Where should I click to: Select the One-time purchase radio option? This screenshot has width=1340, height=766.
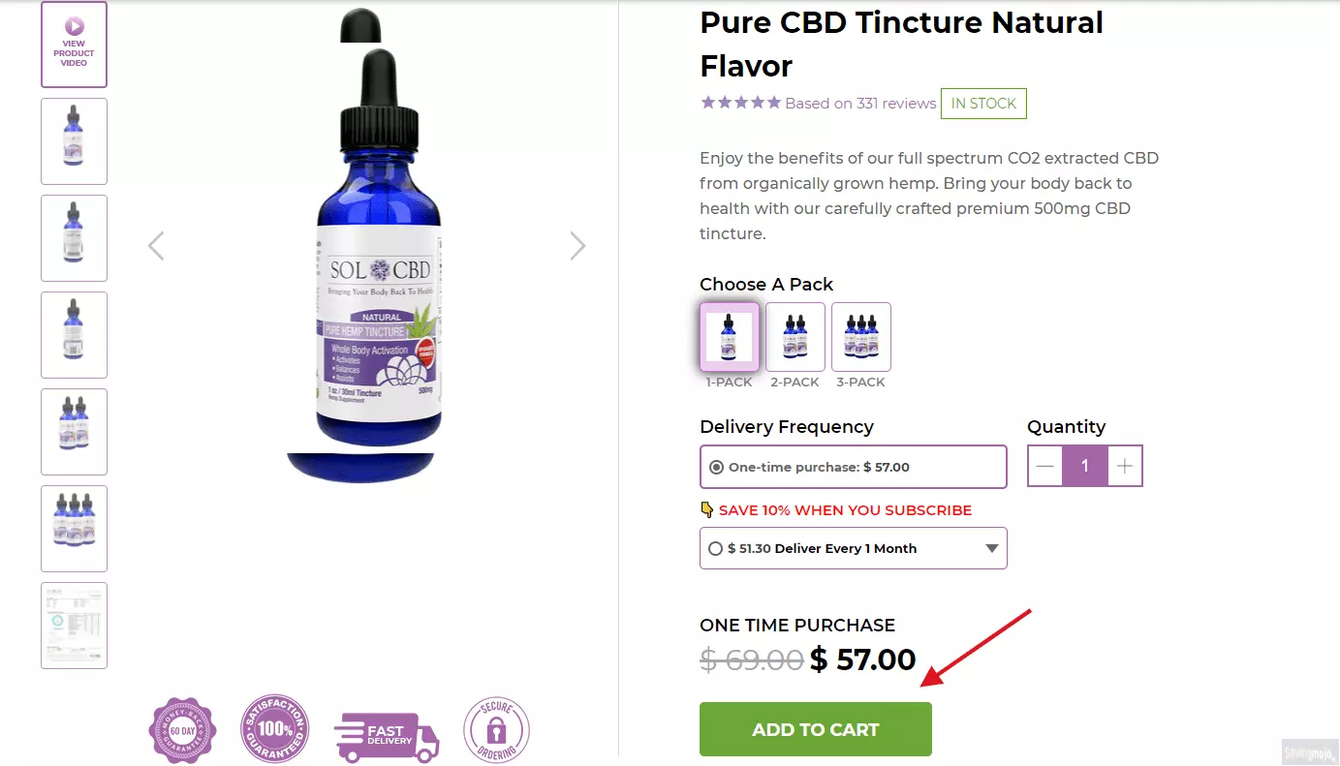point(716,467)
